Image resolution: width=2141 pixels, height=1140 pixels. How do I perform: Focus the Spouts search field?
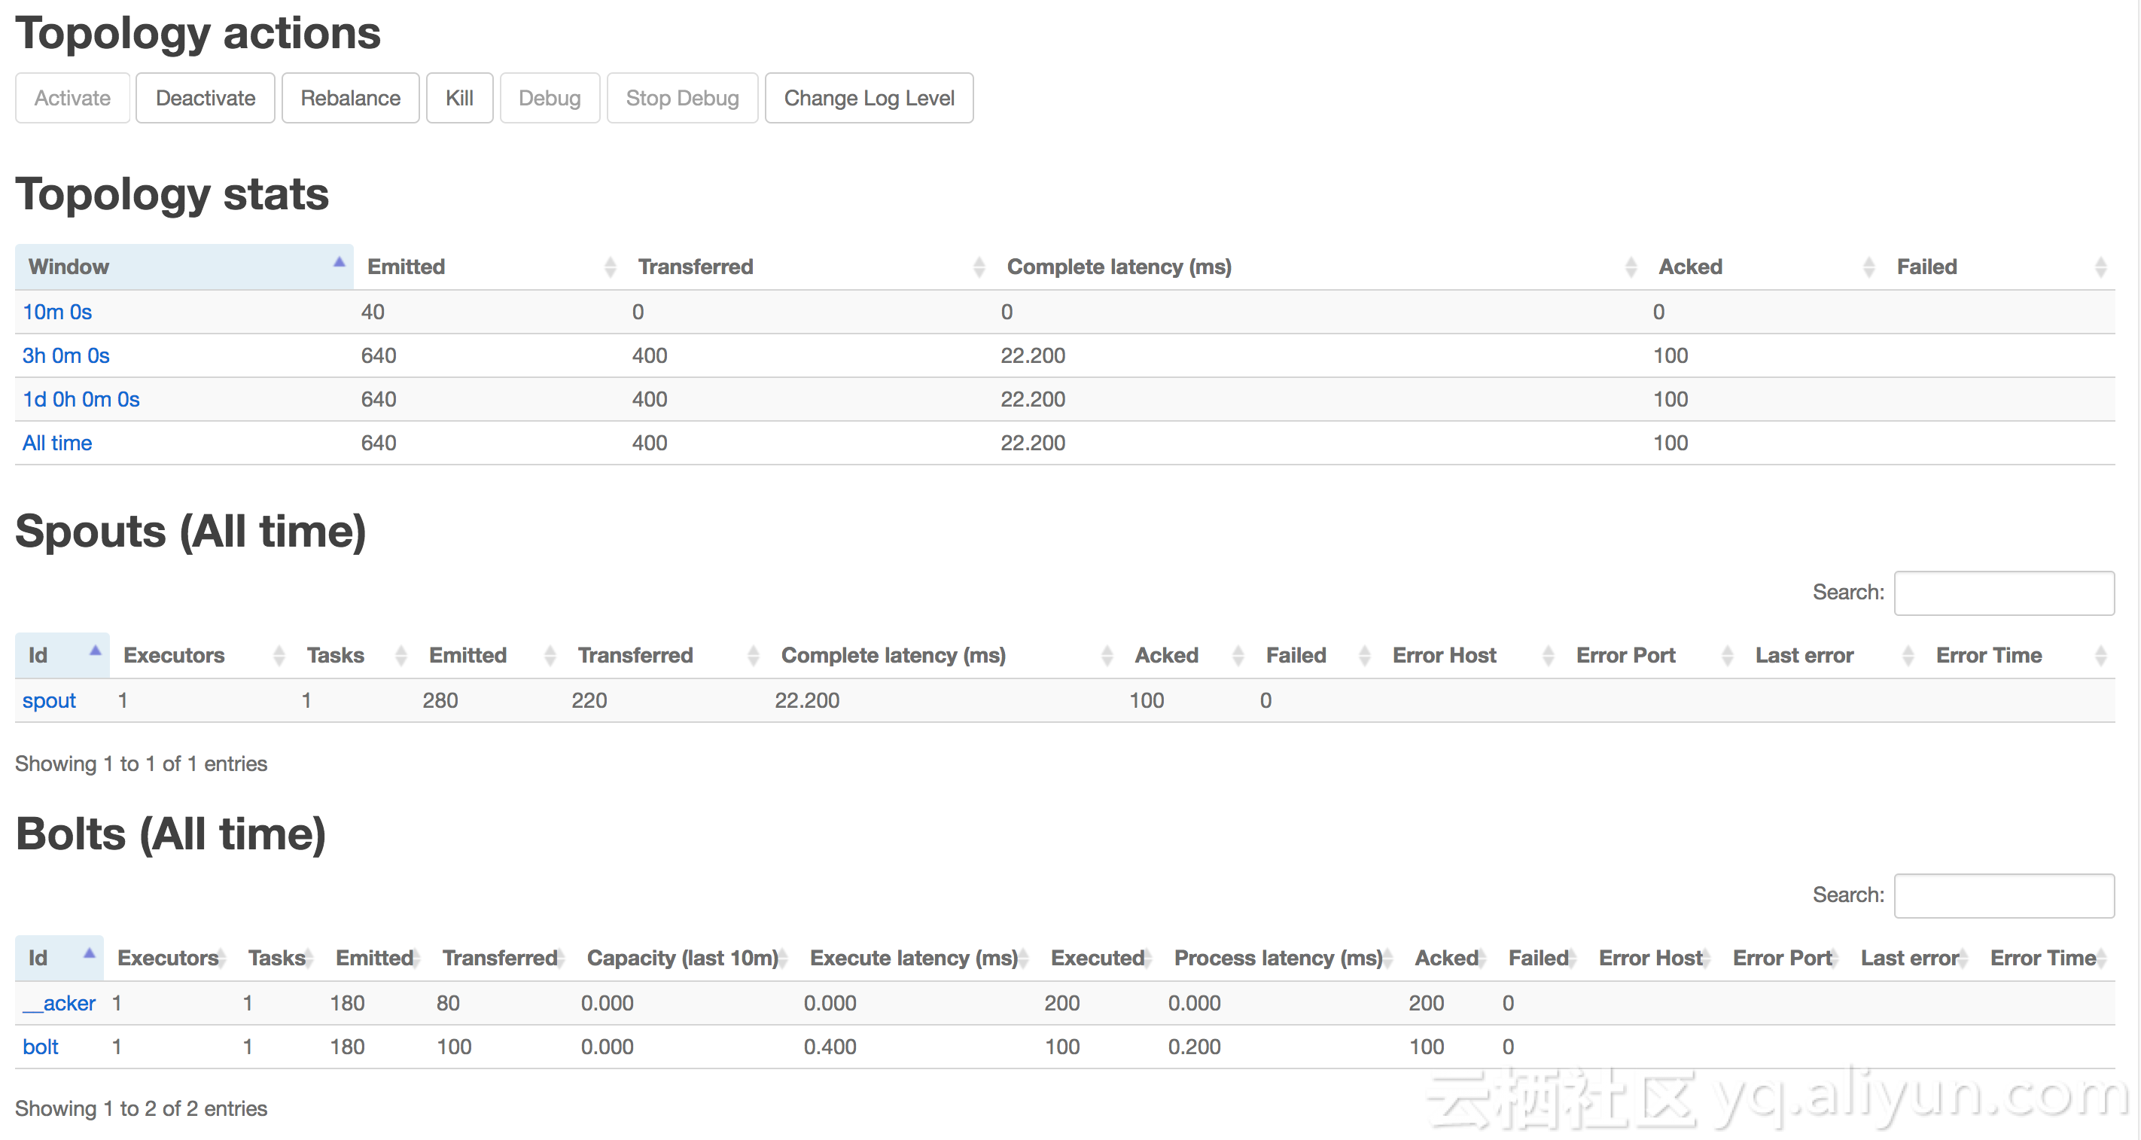(2003, 593)
